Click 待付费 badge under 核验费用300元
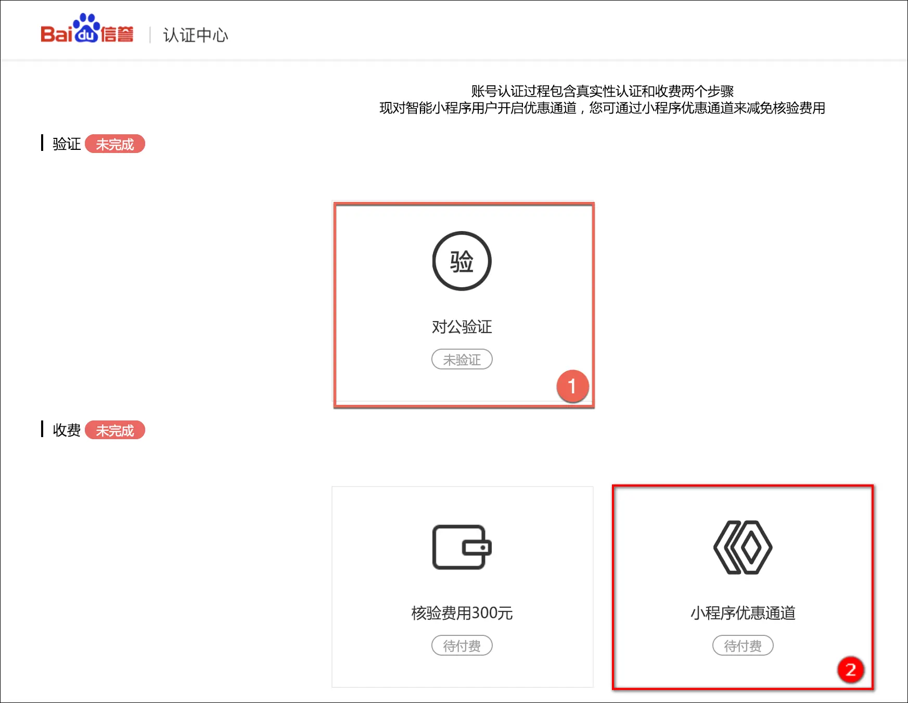908x703 pixels. pos(462,646)
